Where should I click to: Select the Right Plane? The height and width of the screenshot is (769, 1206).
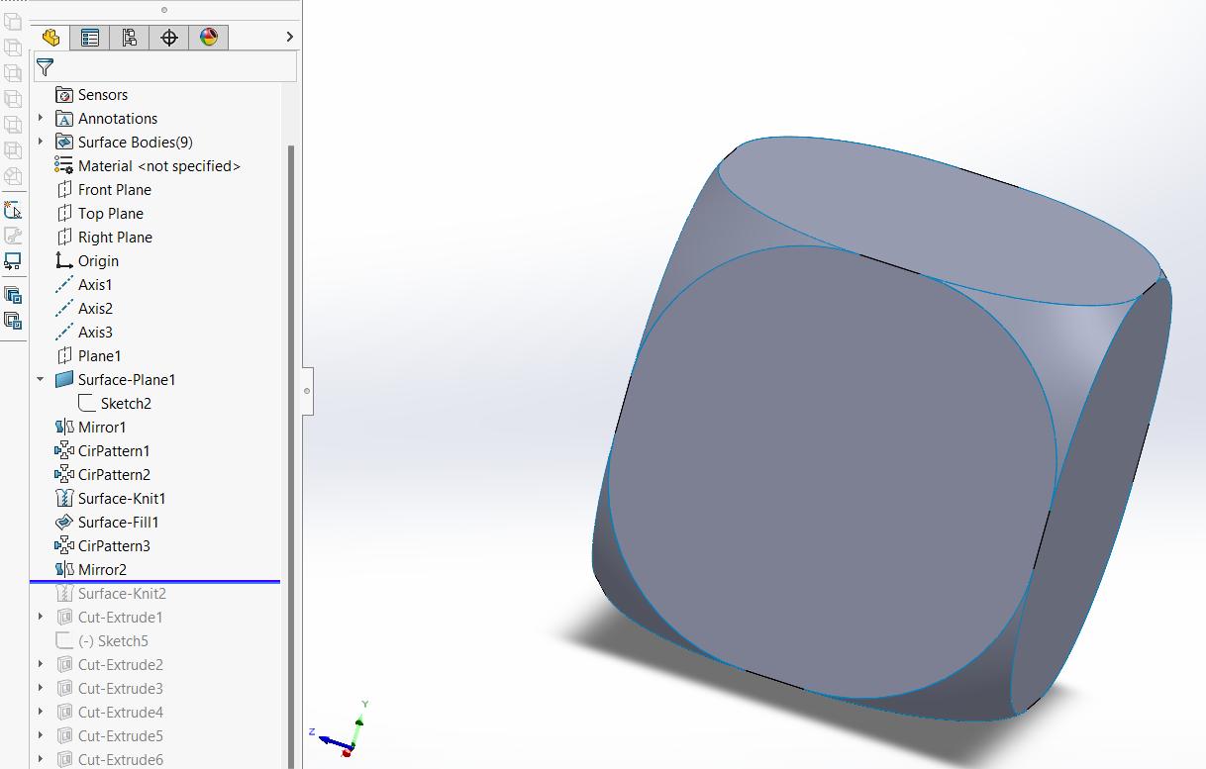104,238
